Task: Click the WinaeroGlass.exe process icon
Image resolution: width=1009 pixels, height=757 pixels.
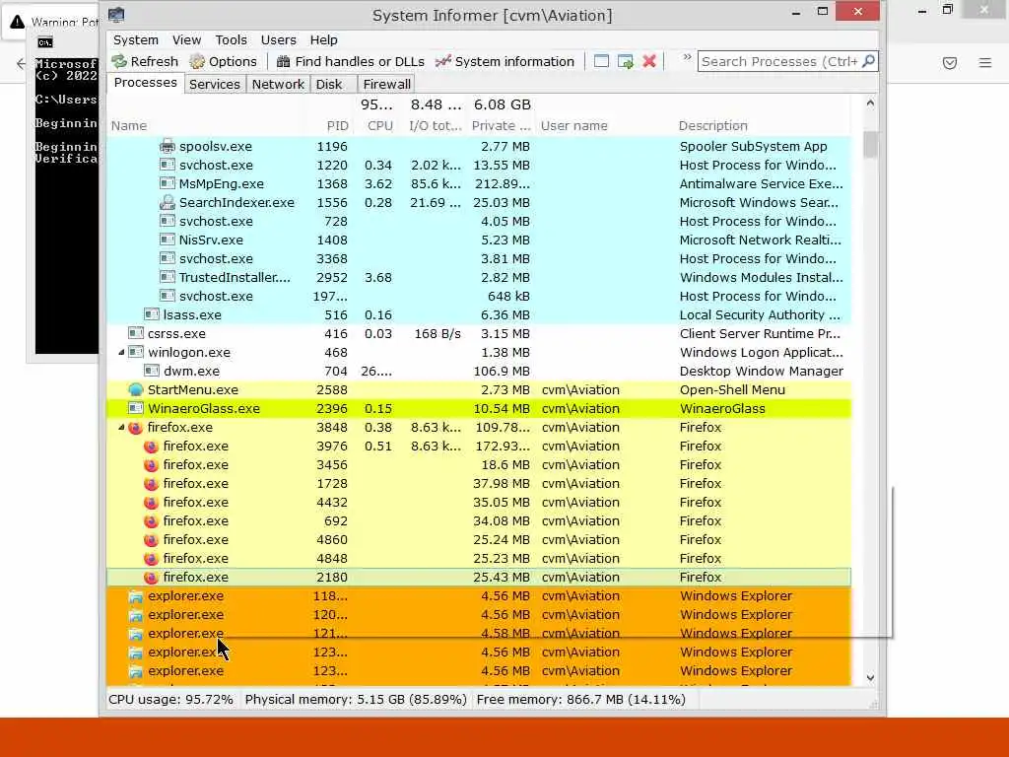Action: click(x=136, y=408)
